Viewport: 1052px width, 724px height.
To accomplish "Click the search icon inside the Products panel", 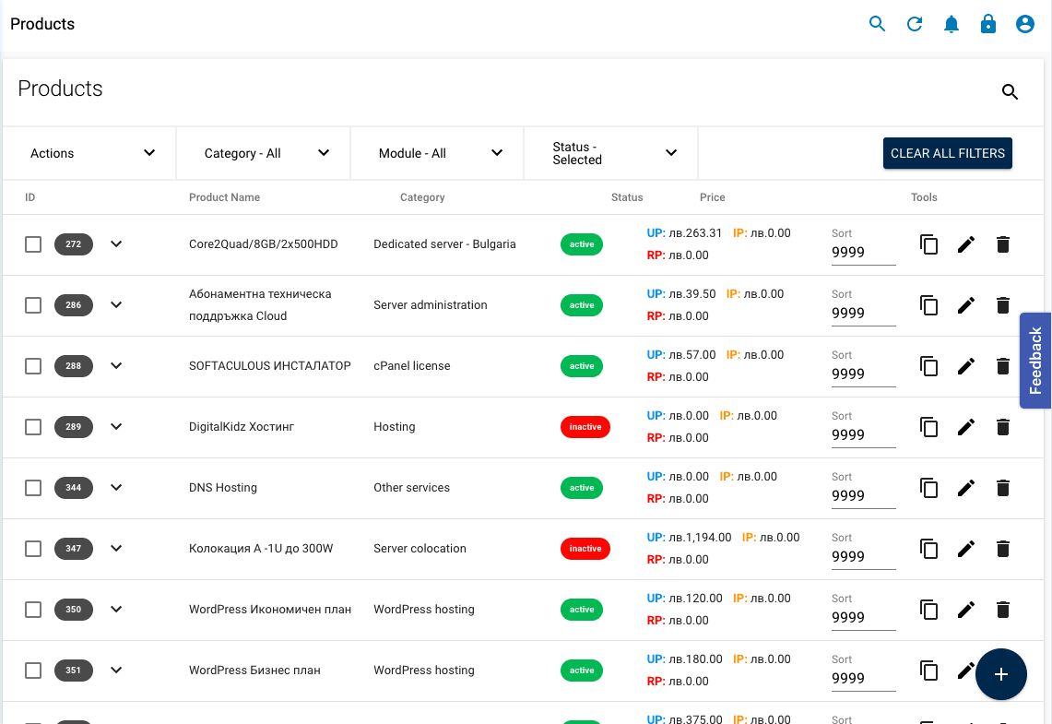I will tap(1010, 92).
